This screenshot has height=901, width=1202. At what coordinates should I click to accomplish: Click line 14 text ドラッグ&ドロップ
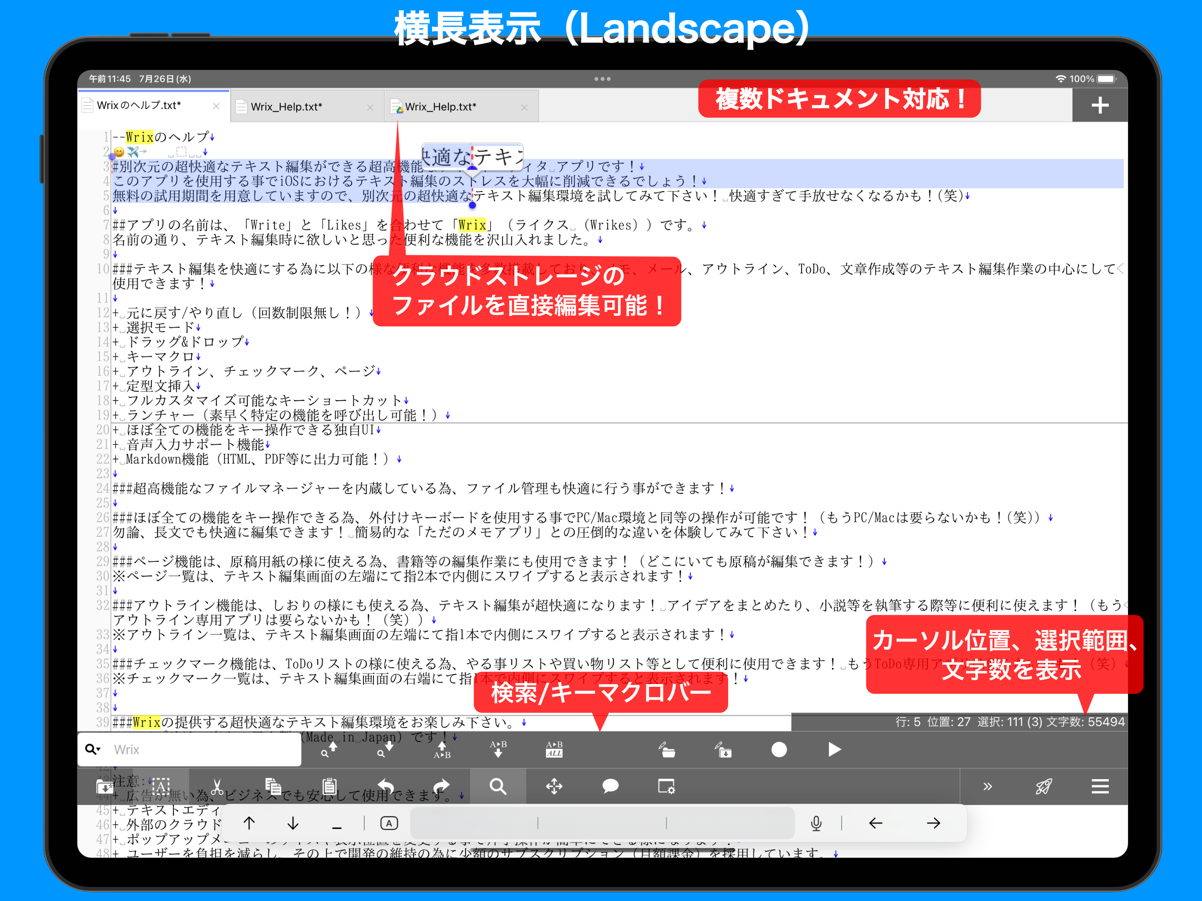(184, 342)
